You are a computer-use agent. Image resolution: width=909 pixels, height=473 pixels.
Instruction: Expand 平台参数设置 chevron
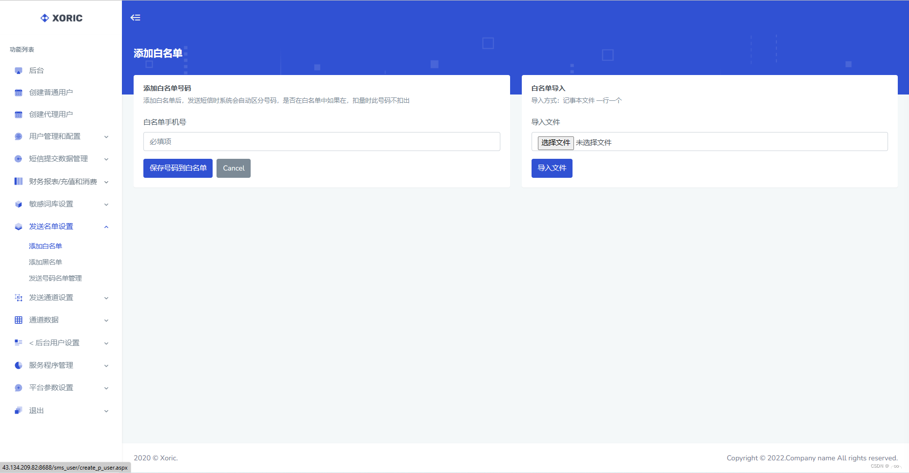pyautogui.click(x=106, y=388)
